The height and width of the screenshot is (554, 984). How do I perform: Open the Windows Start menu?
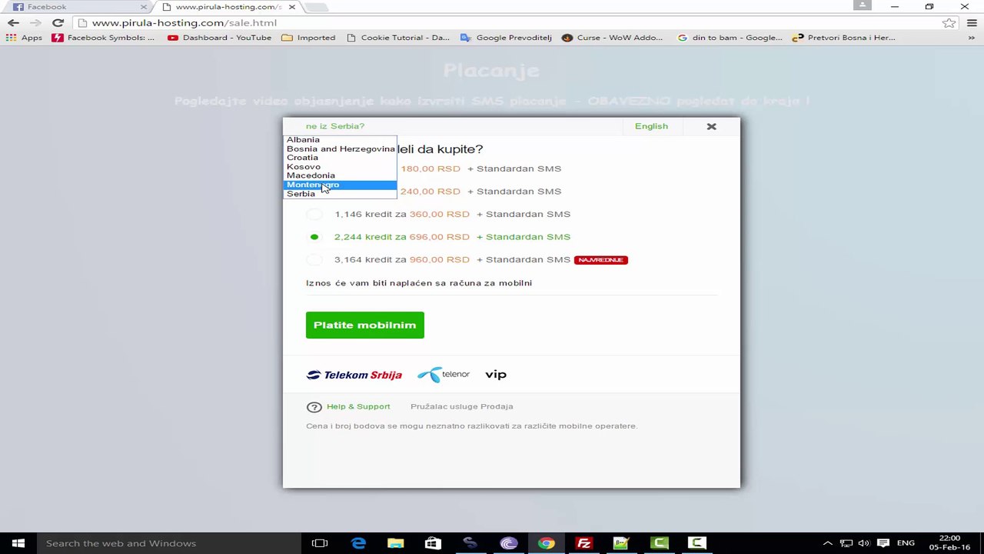tap(18, 543)
